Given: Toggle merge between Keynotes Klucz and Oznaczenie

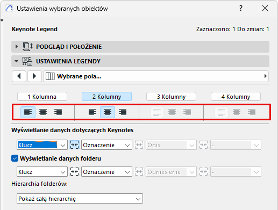Looking at the screenshot, I should coord(74,145).
